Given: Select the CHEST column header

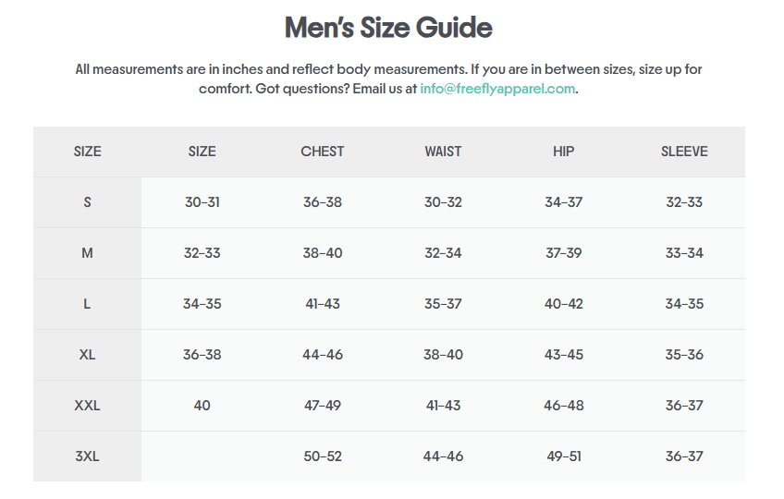Looking at the screenshot, I should coord(323,152).
